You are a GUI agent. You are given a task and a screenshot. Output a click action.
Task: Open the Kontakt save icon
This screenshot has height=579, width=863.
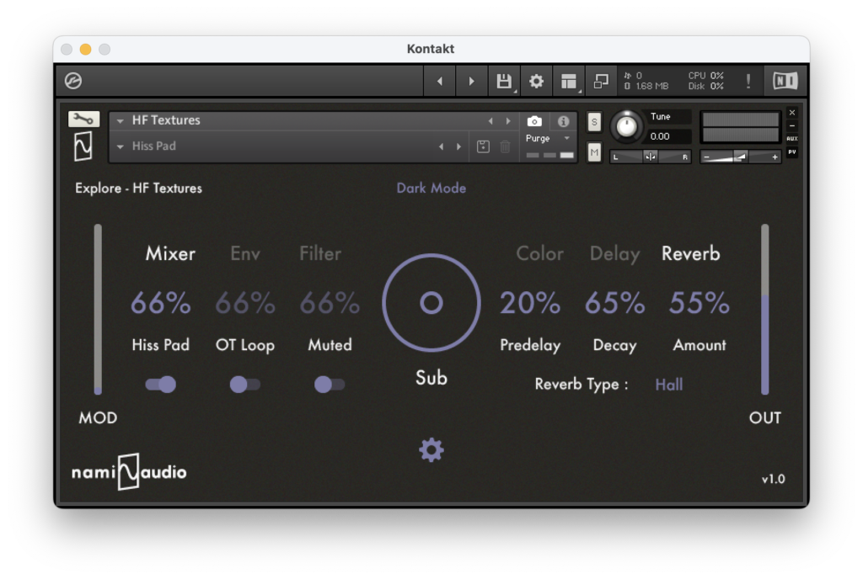pyautogui.click(x=503, y=81)
